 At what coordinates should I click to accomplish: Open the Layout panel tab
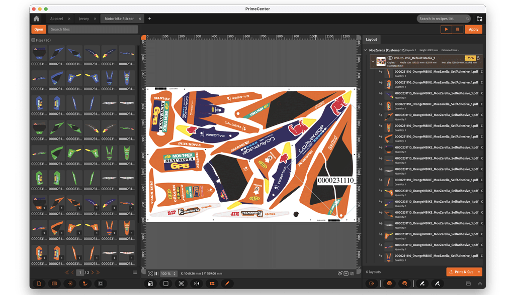click(x=372, y=39)
